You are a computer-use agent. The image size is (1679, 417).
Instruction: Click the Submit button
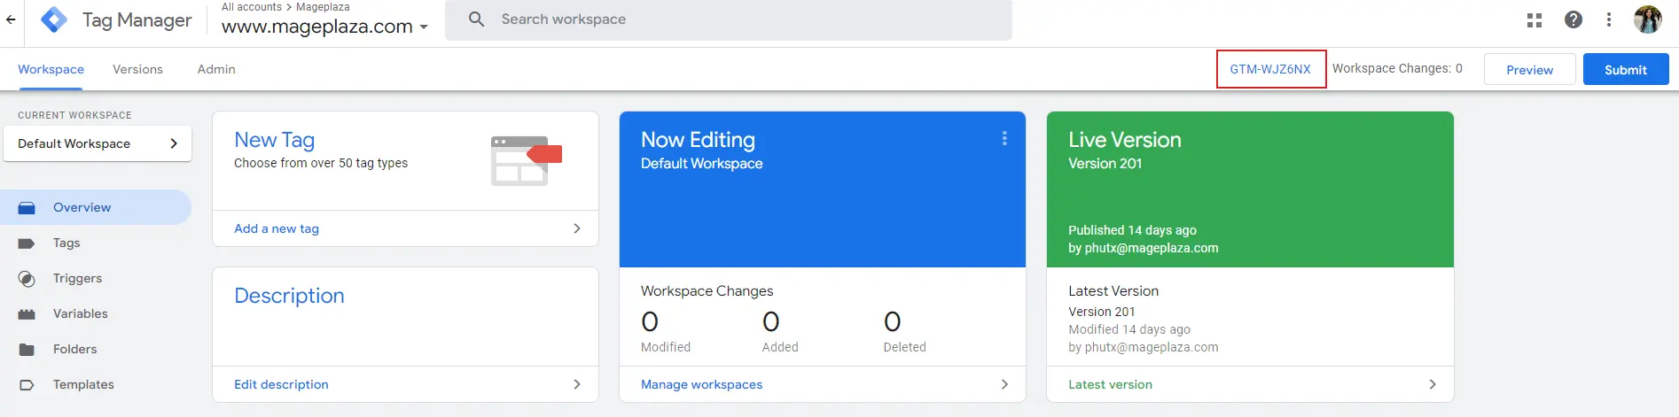(1626, 69)
